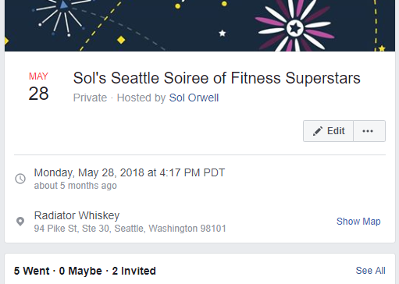Click the event cover image fireworks
This screenshot has width=399, height=284.
coord(200,26)
